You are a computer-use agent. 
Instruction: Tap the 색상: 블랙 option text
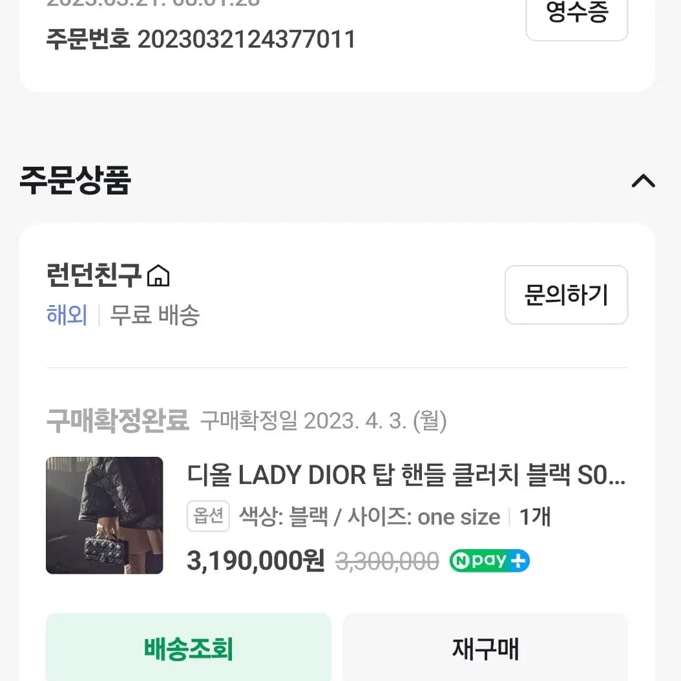point(283,517)
